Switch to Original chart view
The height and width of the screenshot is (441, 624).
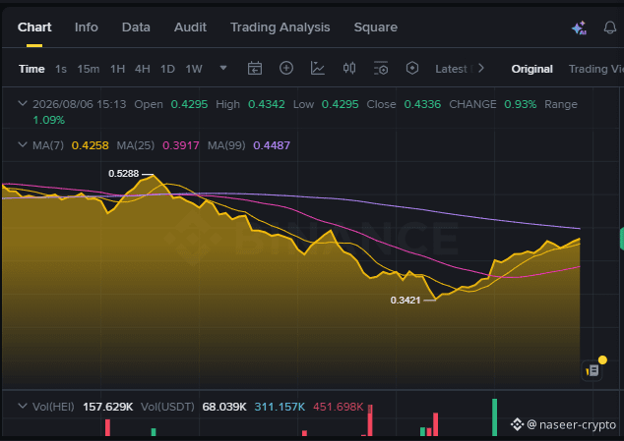pos(532,69)
